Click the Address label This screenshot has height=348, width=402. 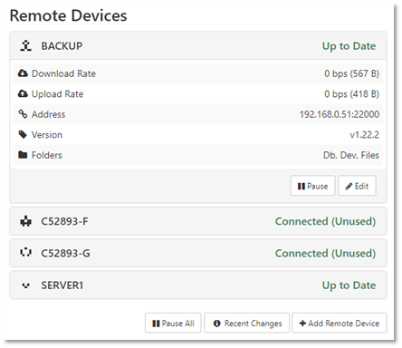[48, 114]
